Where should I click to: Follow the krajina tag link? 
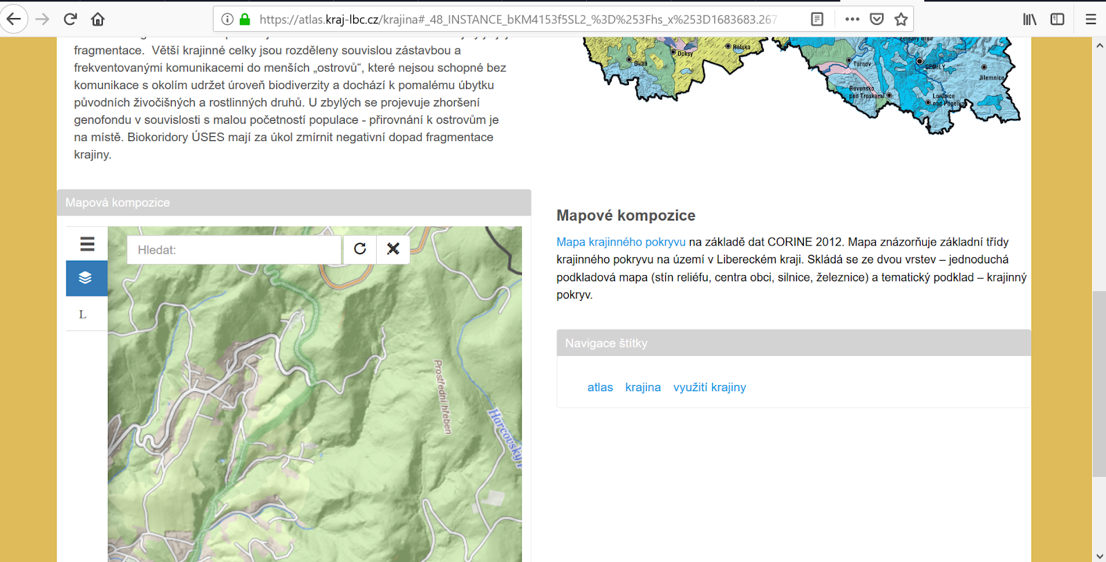643,387
